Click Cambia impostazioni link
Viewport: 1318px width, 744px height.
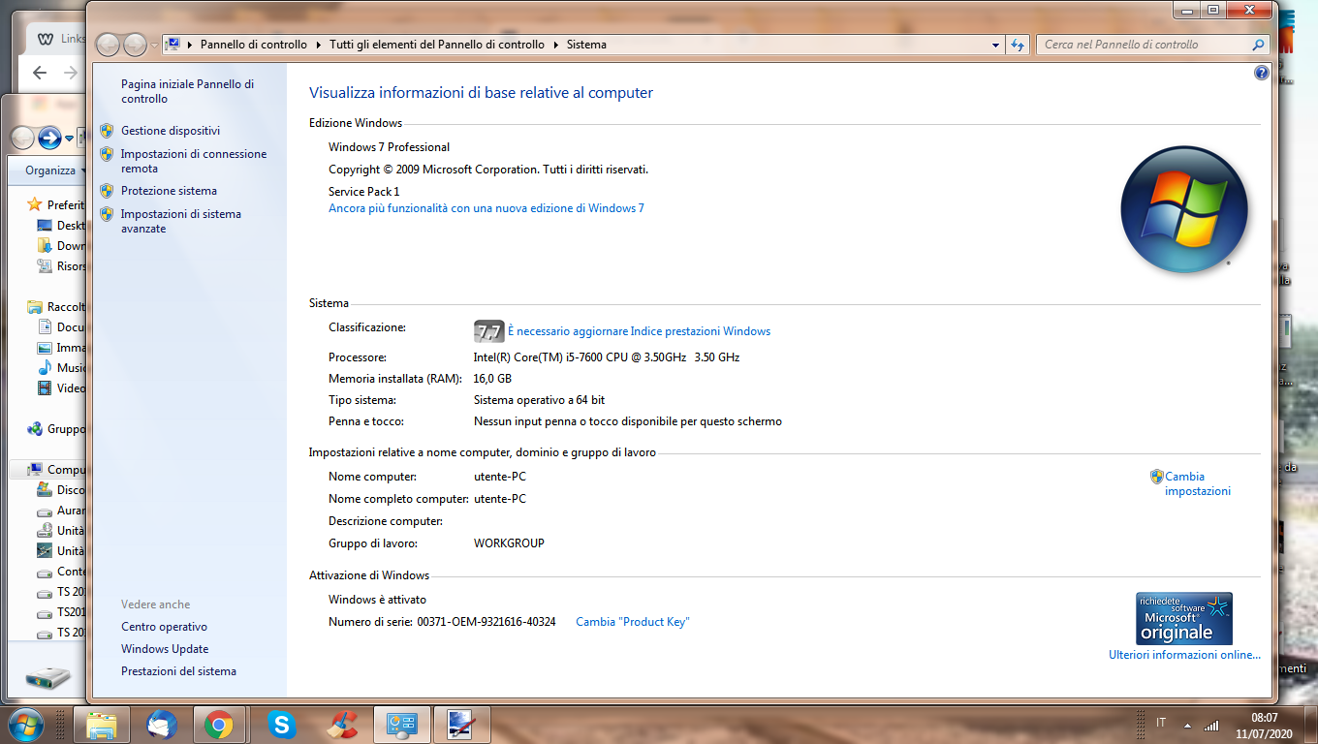click(x=1198, y=484)
